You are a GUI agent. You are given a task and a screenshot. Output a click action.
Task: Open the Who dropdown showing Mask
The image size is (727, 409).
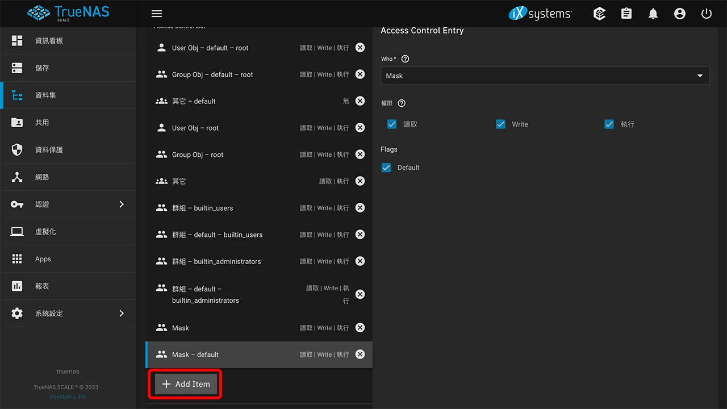[x=544, y=76]
